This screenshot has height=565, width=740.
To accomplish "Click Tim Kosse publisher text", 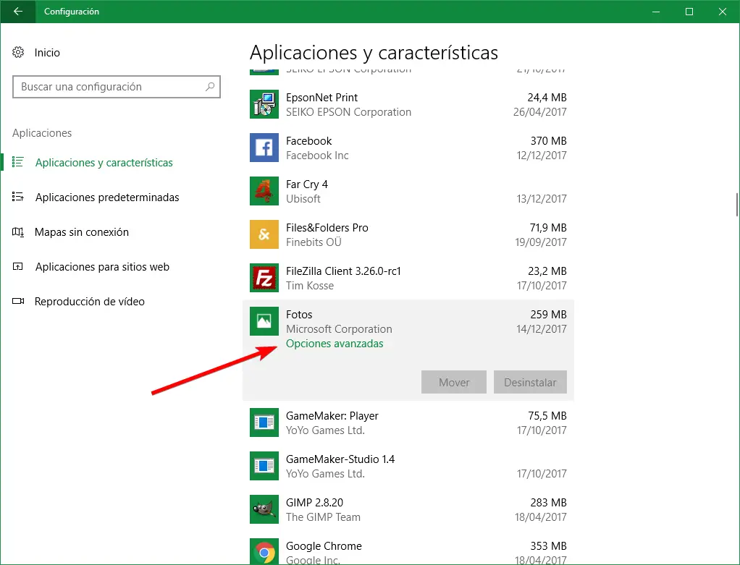I will [310, 286].
